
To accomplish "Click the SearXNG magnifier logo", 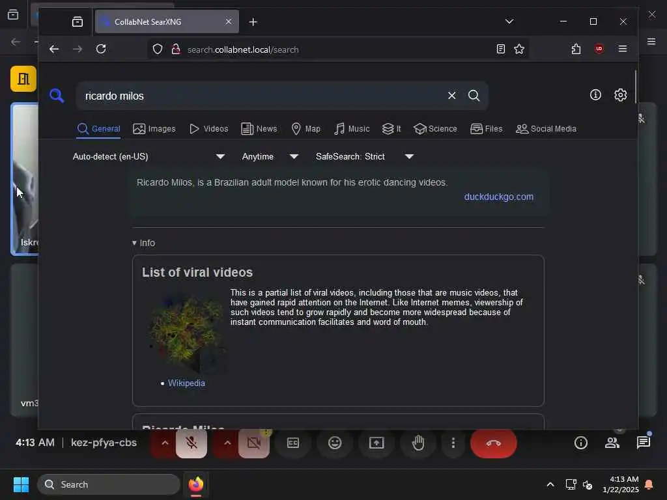I will click(57, 96).
